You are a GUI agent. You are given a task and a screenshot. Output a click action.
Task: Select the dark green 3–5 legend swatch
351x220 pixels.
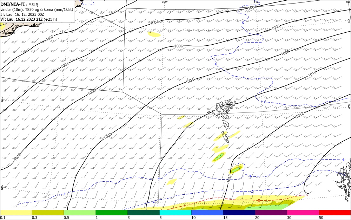(x=144, y=213)
